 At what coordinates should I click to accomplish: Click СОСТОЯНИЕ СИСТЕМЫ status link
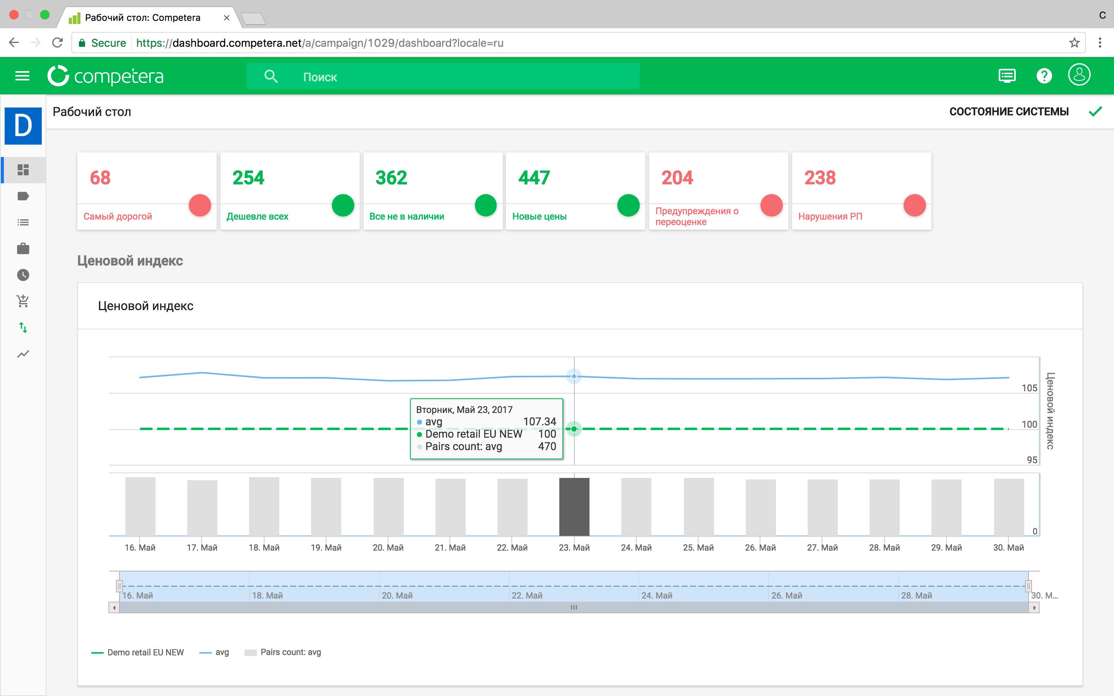[x=1008, y=112]
